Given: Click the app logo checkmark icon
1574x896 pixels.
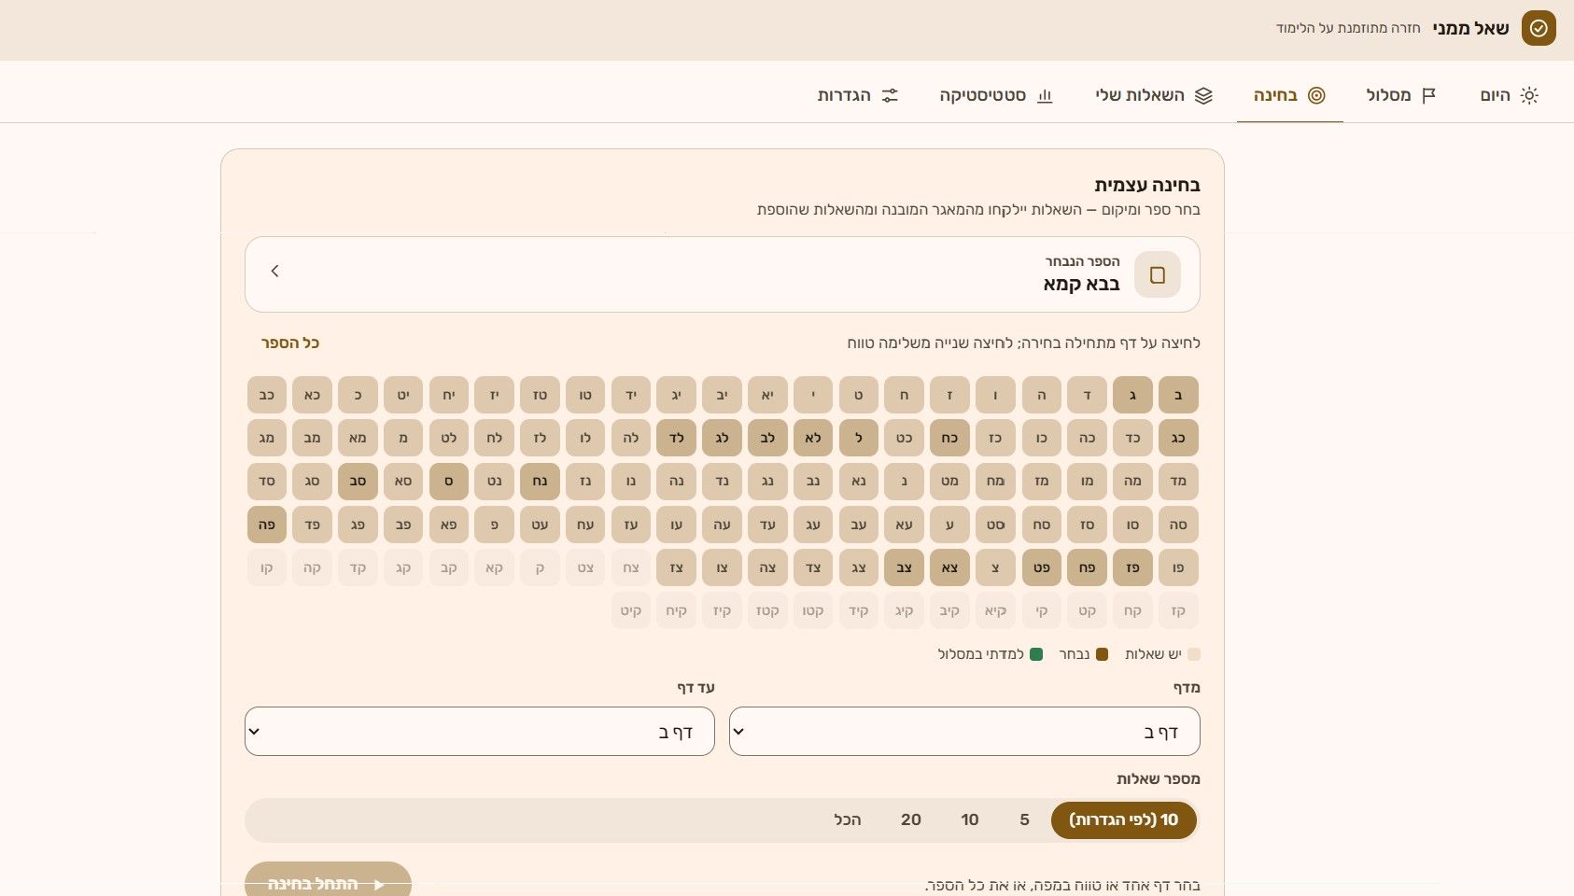Looking at the screenshot, I should pyautogui.click(x=1539, y=28).
